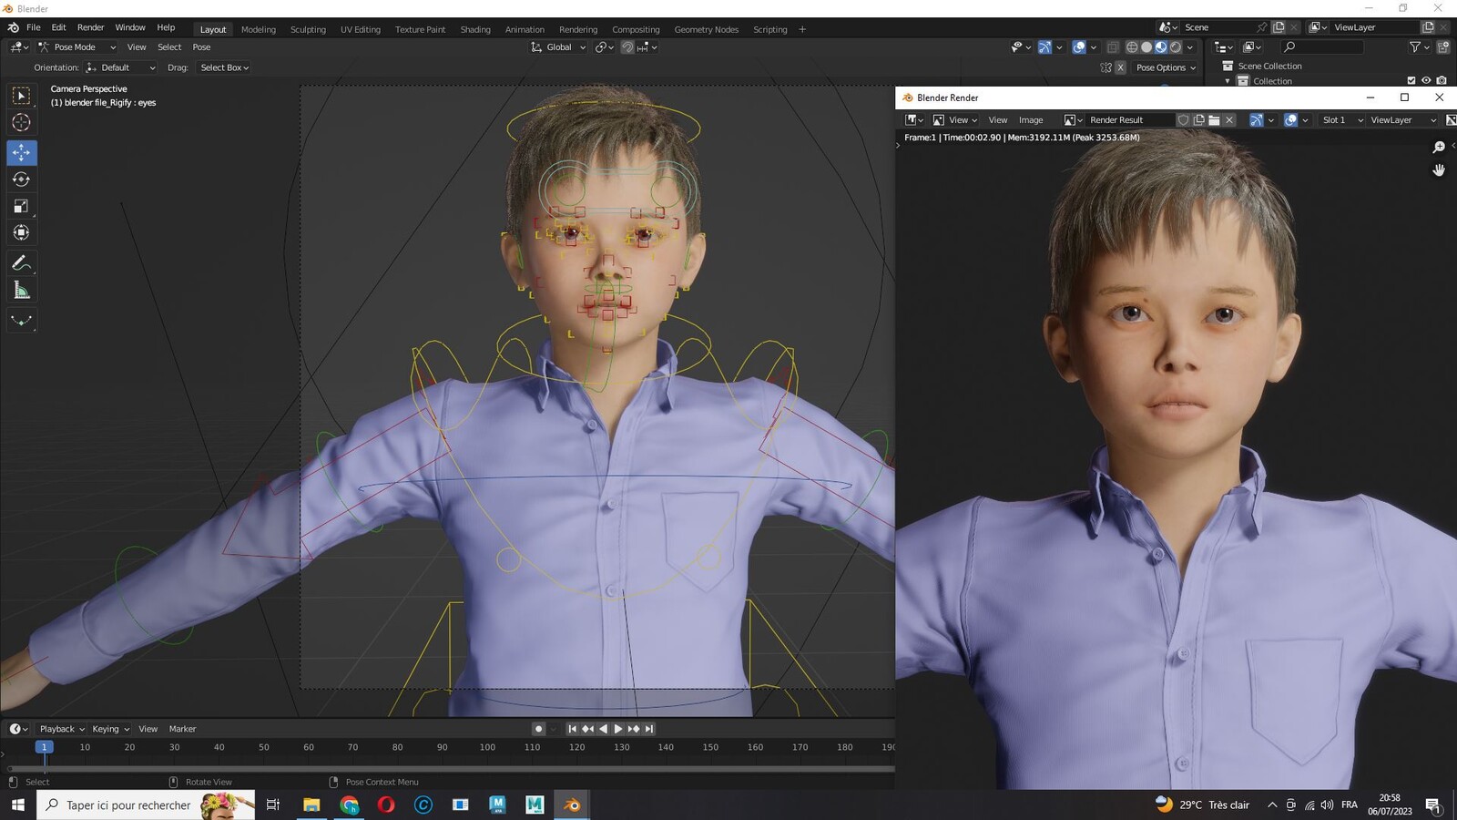Select the Rotate tool
The image size is (1457, 820).
pyautogui.click(x=22, y=179)
